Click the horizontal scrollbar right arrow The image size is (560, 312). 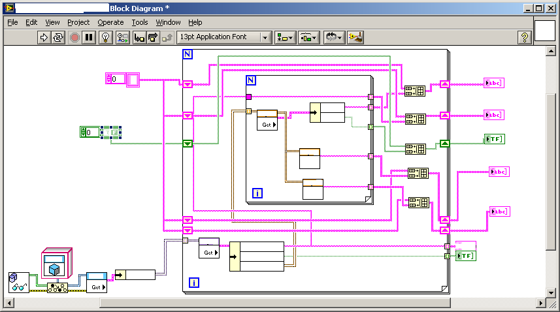point(541,304)
